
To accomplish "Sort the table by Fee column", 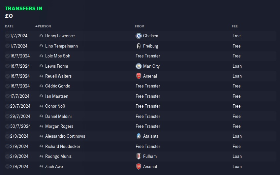I will click(234, 26).
